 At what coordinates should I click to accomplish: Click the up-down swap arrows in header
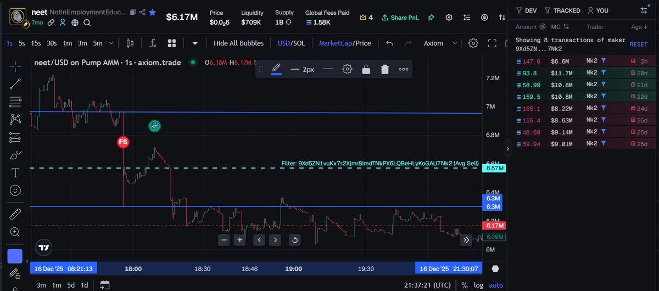point(501,18)
